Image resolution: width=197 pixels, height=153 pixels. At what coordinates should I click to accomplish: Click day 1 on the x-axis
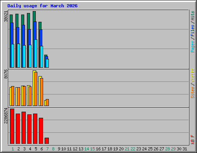coord(13,149)
